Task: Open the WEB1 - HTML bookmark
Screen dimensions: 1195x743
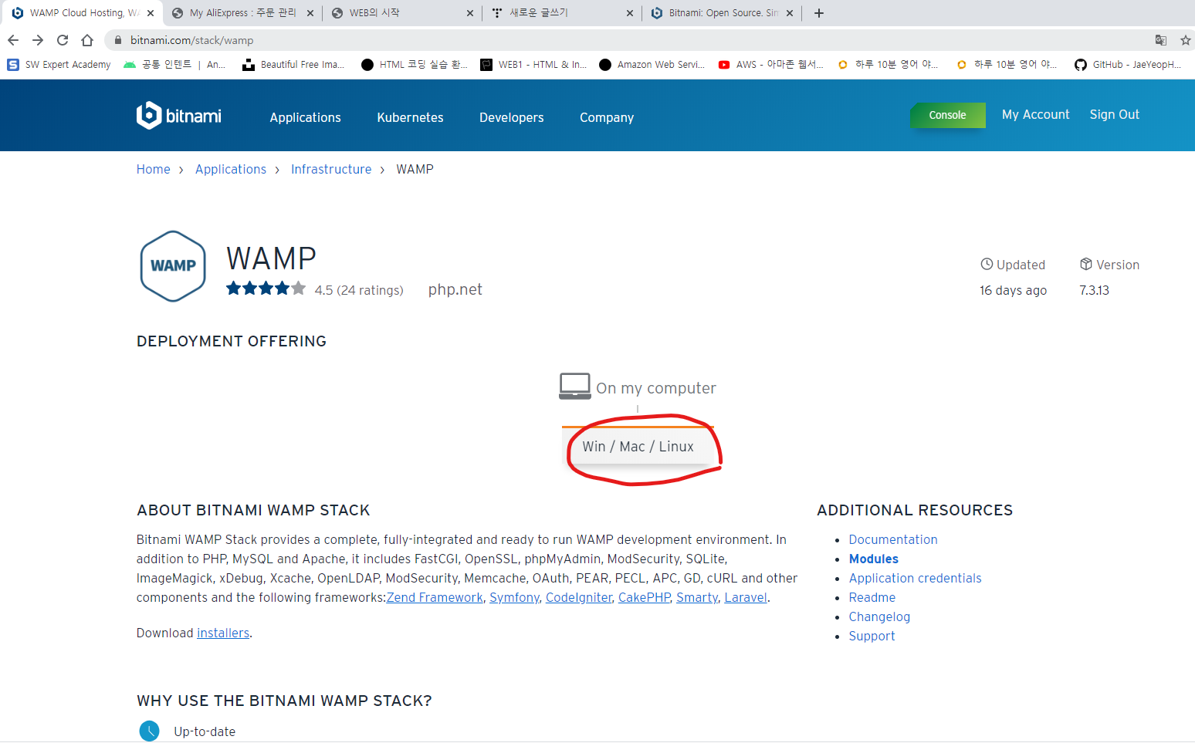Action: pyautogui.click(x=533, y=65)
